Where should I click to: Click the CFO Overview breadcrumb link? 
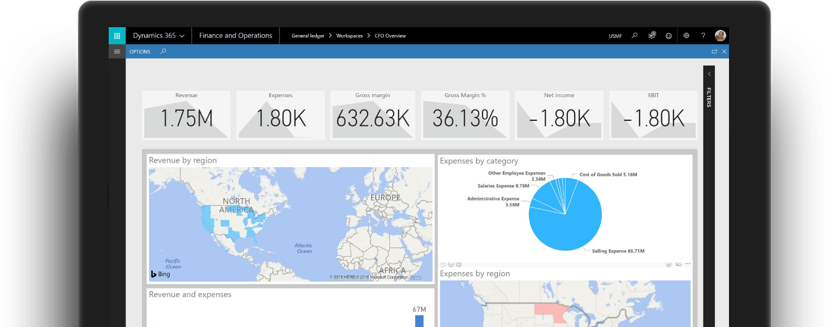tap(389, 36)
